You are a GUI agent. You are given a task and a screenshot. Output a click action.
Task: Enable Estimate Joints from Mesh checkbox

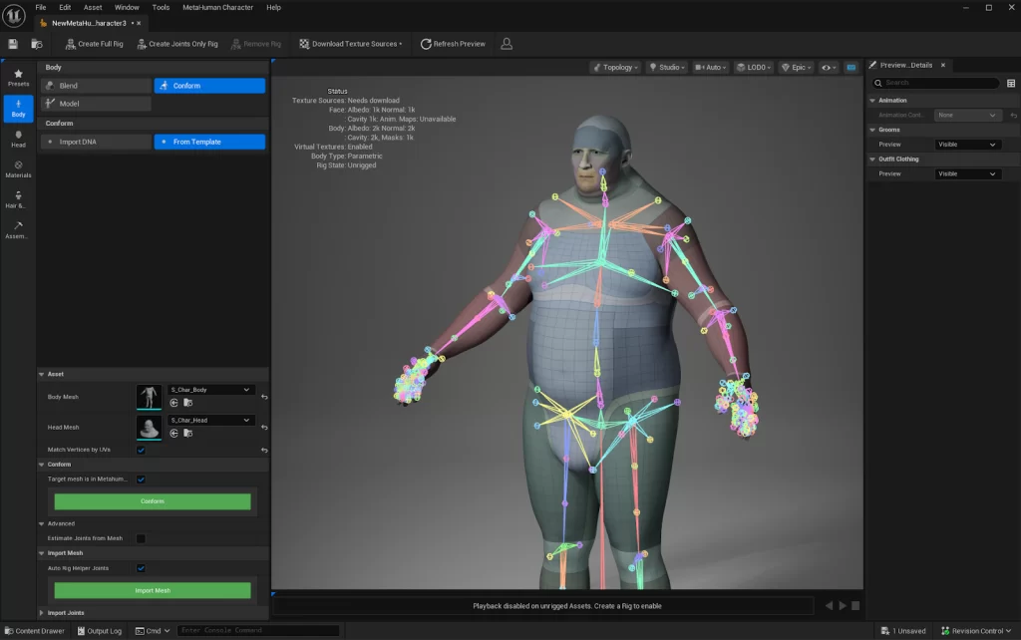pyautogui.click(x=141, y=538)
